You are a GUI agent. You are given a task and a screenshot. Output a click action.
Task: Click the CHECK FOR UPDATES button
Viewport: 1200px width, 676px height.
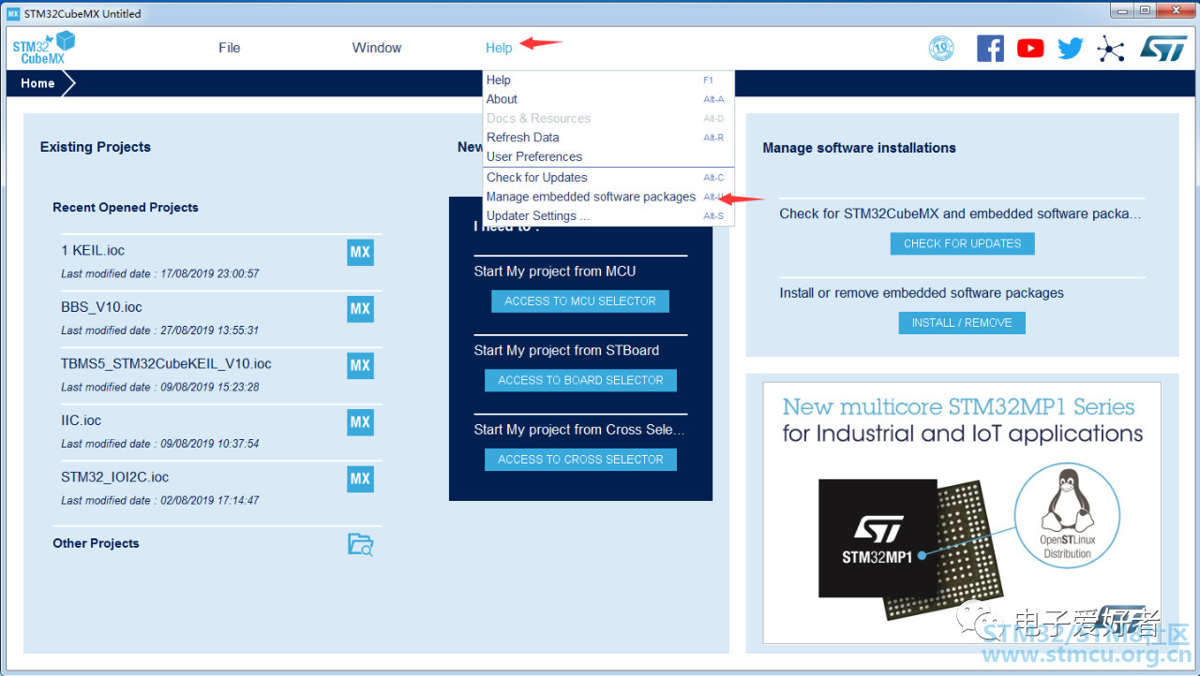[x=962, y=243]
